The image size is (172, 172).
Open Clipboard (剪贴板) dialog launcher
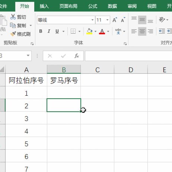click(32, 44)
